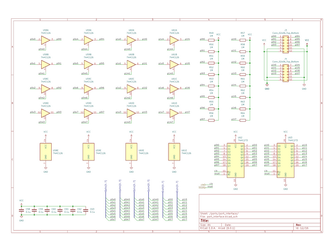The height and width of the screenshot is (251, 334).
Task: Select buffer gate U60C
Action: pyautogui.click(x=131, y=88)
